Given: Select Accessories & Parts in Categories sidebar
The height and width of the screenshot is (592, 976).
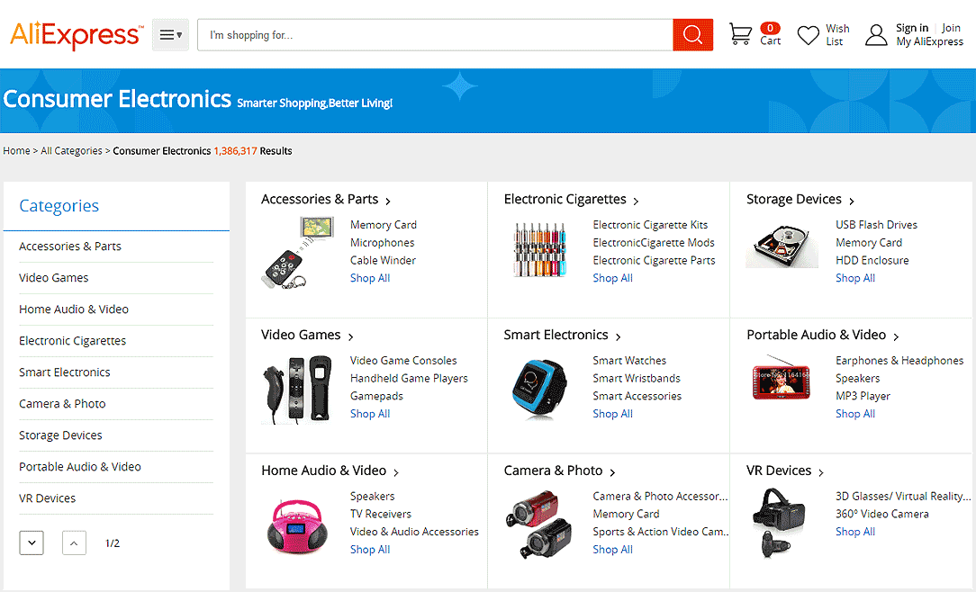Looking at the screenshot, I should point(70,247).
